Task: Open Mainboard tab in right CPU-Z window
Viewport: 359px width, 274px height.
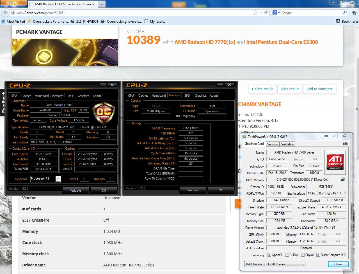Action: pos(159,96)
